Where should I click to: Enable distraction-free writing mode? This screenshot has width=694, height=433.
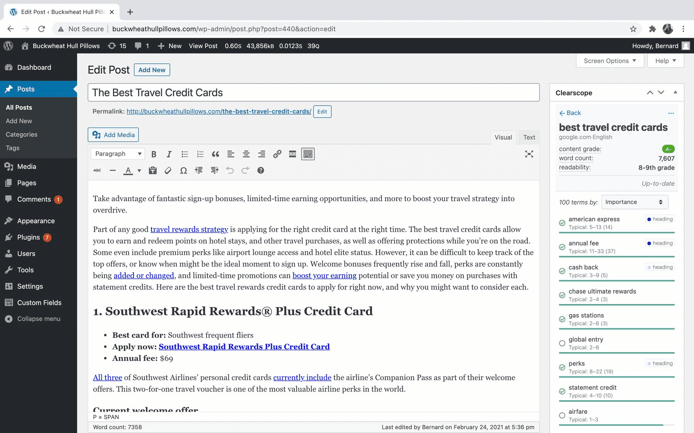pyautogui.click(x=529, y=154)
